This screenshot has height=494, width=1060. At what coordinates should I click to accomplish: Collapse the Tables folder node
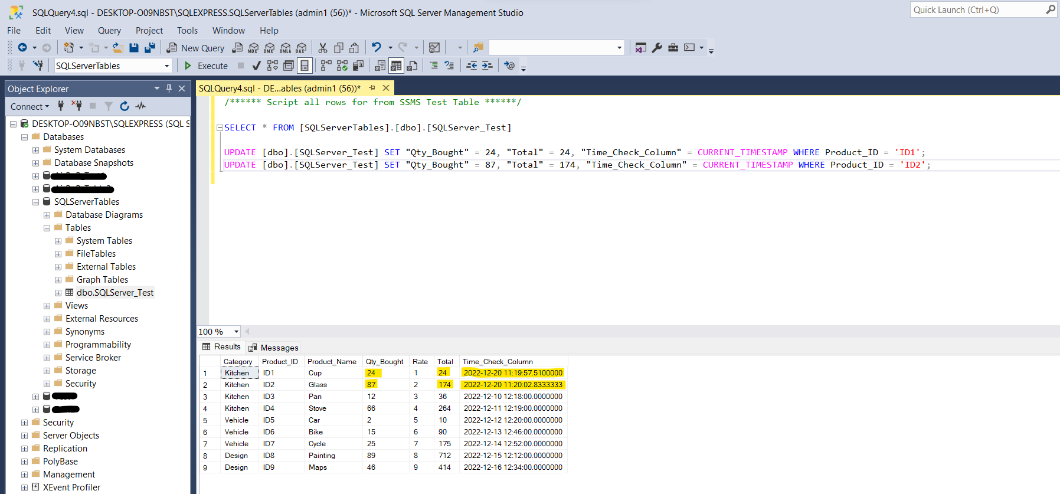click(x=47, y=228)
